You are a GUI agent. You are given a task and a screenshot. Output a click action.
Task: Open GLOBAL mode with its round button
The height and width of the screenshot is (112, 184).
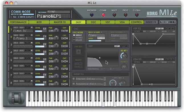point(137,15)
